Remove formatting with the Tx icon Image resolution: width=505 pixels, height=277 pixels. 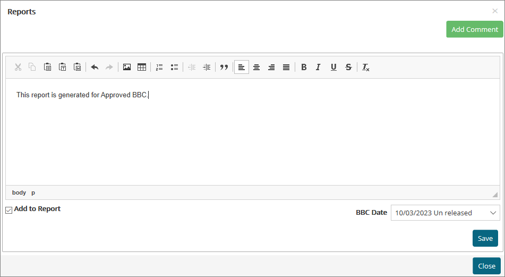pyautogui.click(x=366, y=67)
